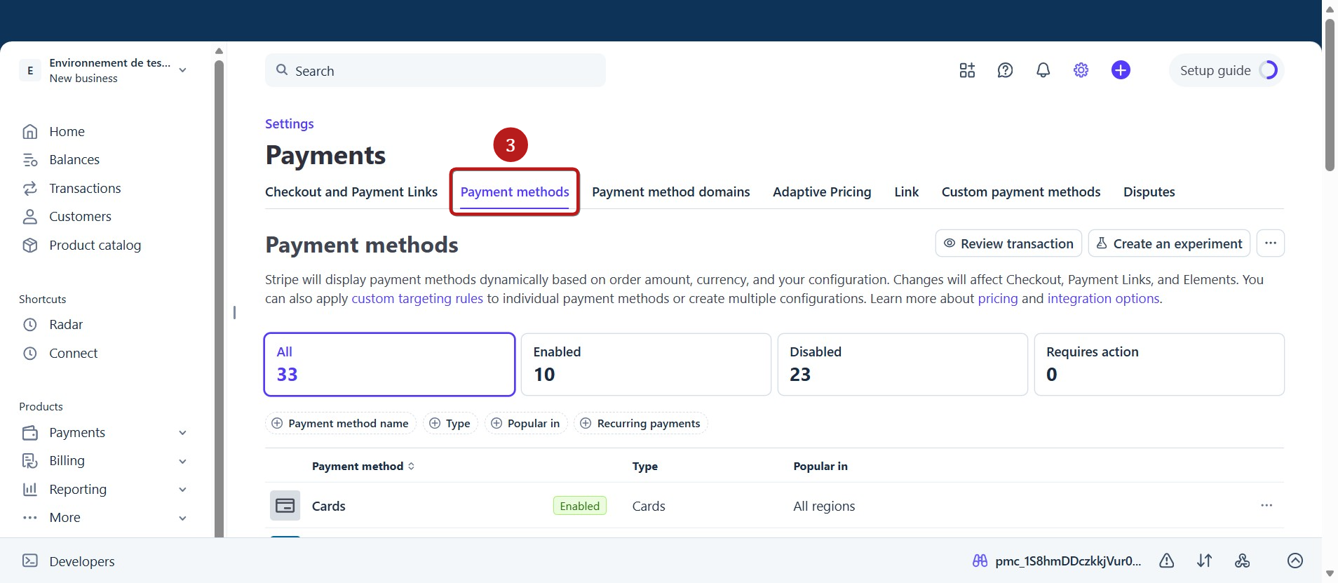
Task: Click the warning triangle icon in bottom bar
Action: click(1166, 561)
